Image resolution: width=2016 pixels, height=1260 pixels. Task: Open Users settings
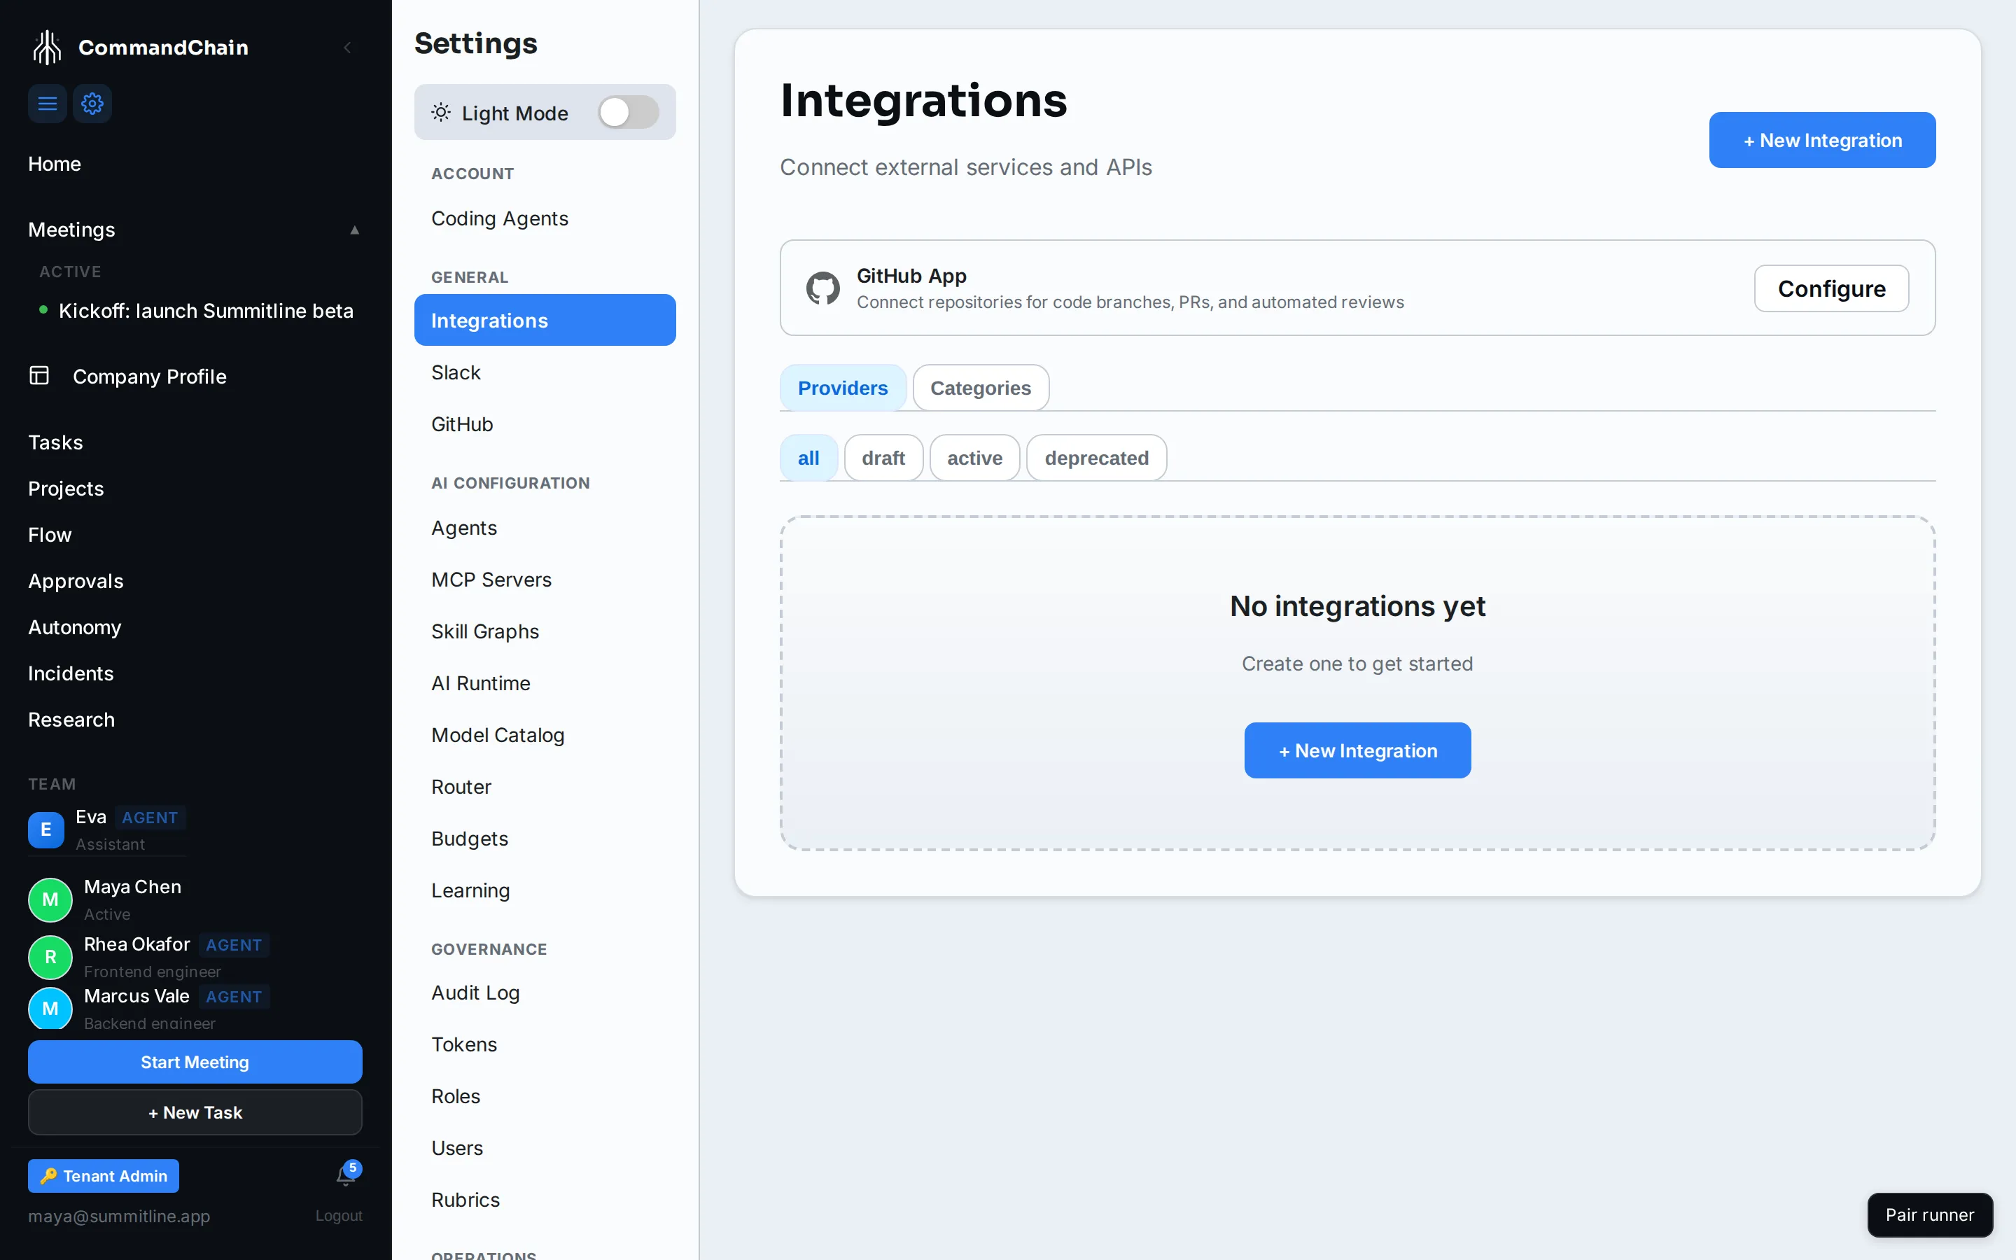[545, 1147]
